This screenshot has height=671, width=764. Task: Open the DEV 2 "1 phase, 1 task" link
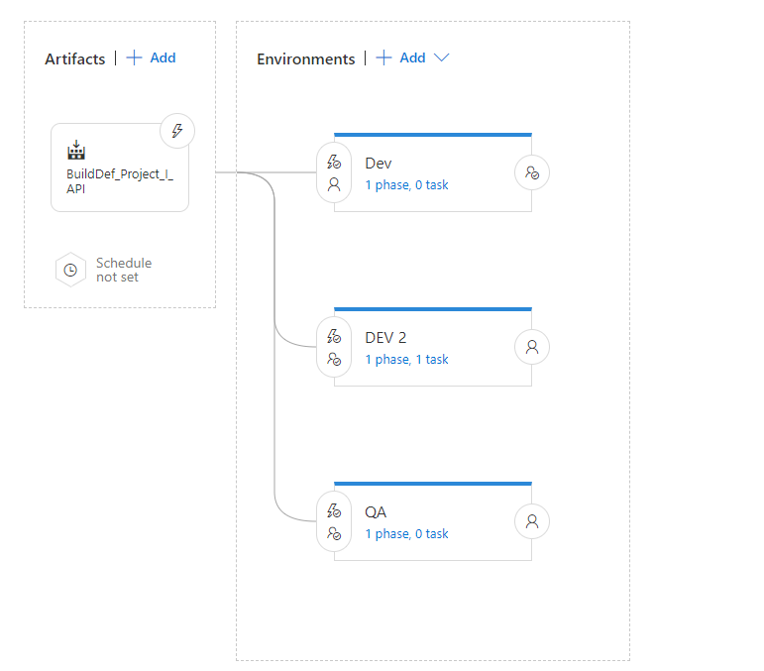(406, 360)
